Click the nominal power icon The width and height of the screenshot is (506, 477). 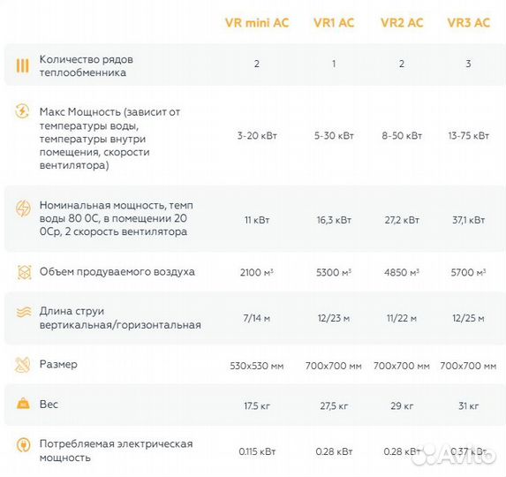click(x=23, y=208)
